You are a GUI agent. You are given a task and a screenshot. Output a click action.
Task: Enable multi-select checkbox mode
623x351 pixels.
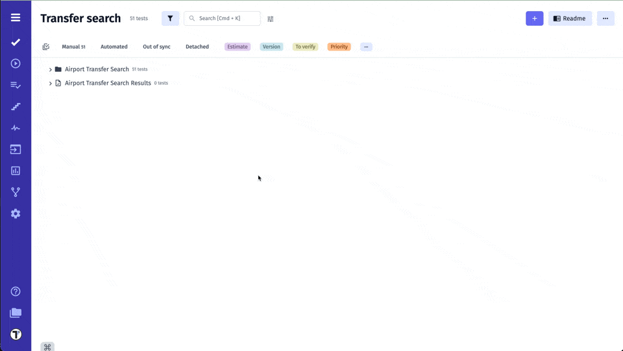click(x=46, y=47)
